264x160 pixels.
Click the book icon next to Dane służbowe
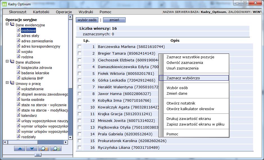pyautogui.click(x=12, y=61)
